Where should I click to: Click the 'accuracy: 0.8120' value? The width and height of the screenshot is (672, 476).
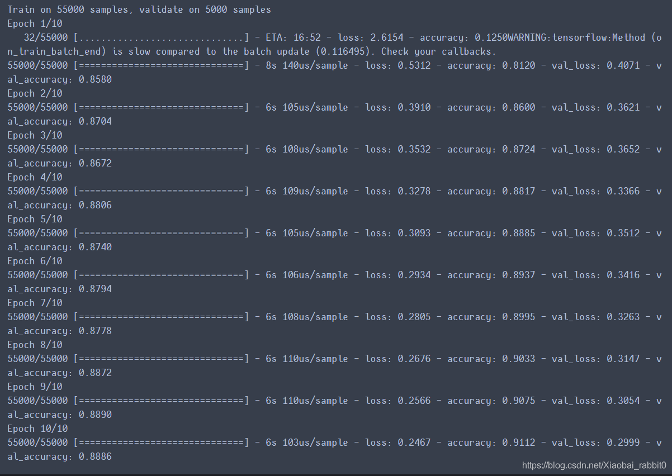point(491,65)
